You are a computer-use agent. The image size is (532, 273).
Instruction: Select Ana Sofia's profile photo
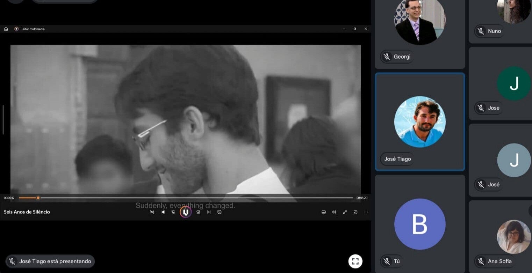(514, 237)
